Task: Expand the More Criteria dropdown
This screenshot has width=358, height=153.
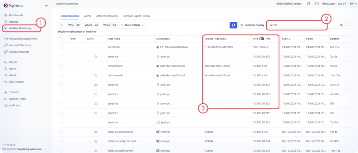Action: click(x=133, y=25)
